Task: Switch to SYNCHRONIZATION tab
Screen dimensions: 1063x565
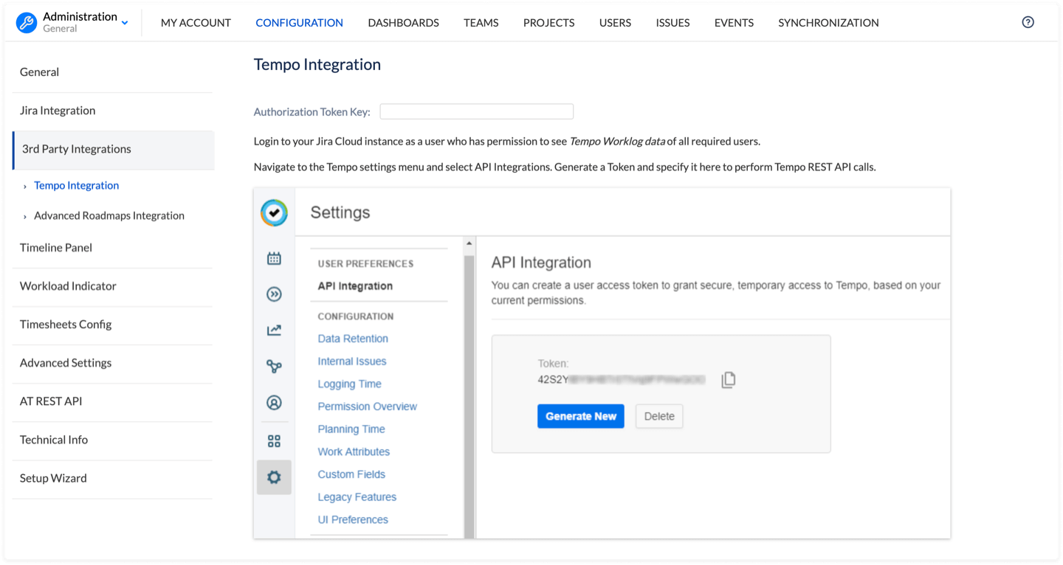Action: [828, 23]
